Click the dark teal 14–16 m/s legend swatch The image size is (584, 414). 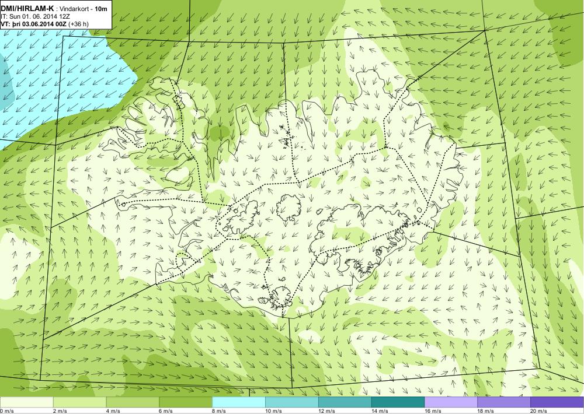coord(398,402)
